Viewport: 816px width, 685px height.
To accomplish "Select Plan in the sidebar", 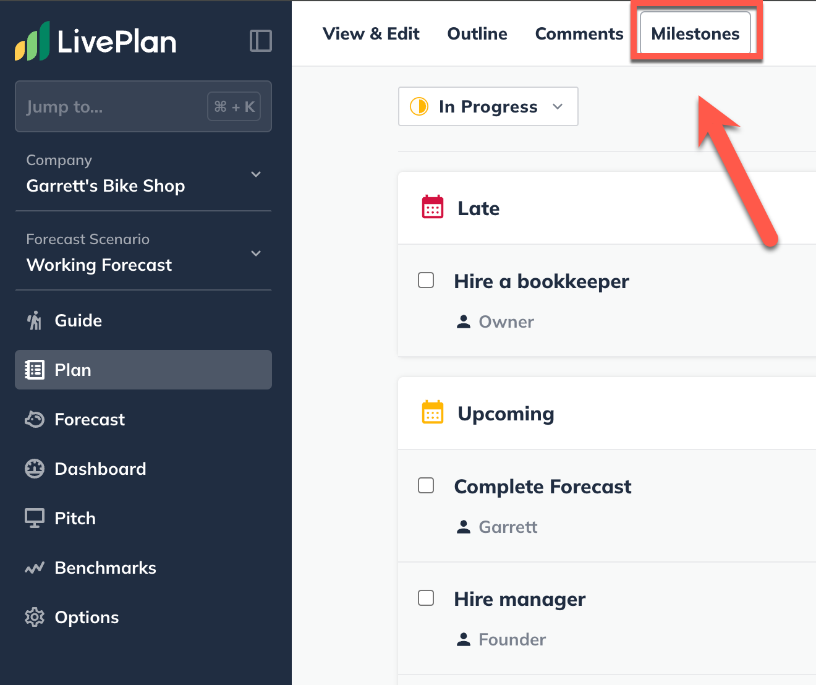I will [x=143, y=370].
